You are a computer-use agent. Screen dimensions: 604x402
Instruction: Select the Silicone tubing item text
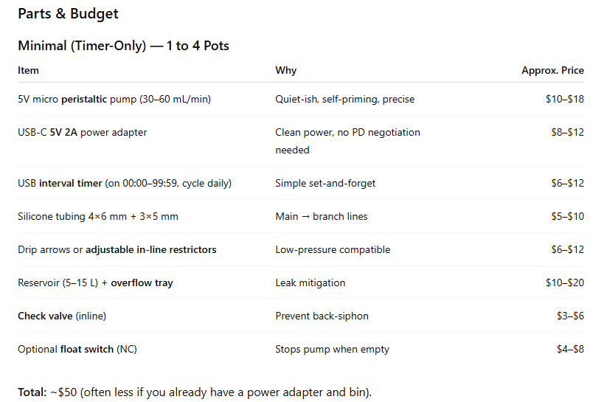coord(98,216)
